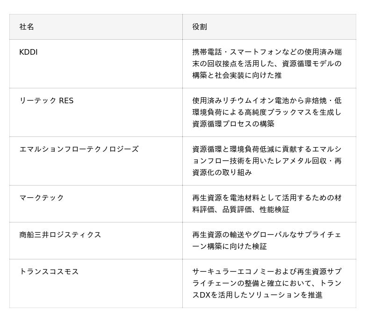Click the line 料評価、品質評価、性能検証
The height and width of the screenshot is (322, 374).
pos(241,210)
